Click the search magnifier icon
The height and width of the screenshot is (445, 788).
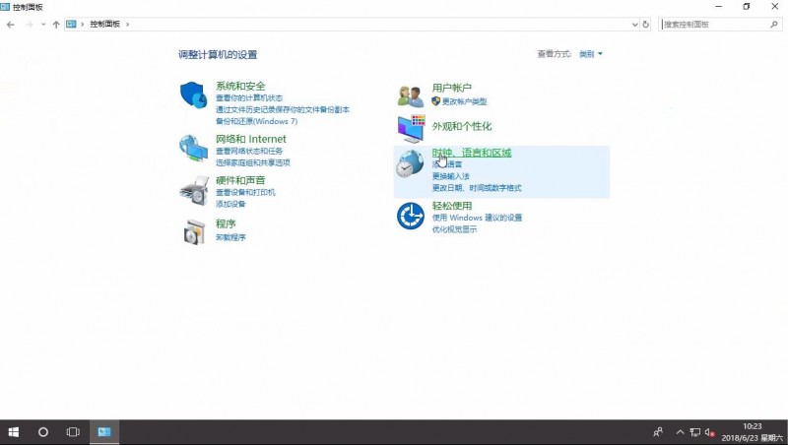click(x=774, y=24)
